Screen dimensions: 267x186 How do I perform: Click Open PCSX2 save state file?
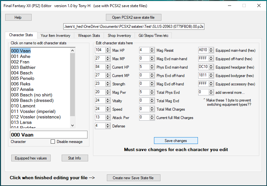coord(133,17)
